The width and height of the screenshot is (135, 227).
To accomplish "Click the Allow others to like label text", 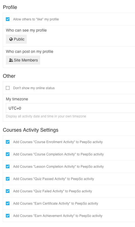I will tap(36, 19).
